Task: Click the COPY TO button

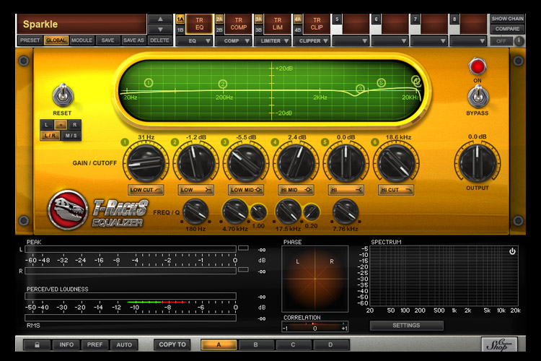Action: click(172, 344)
